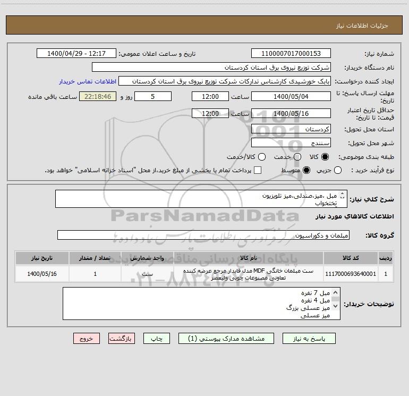Click the مبل 4 نفره line
Screen dimensions: 409x396
click(x=316, y=300)
